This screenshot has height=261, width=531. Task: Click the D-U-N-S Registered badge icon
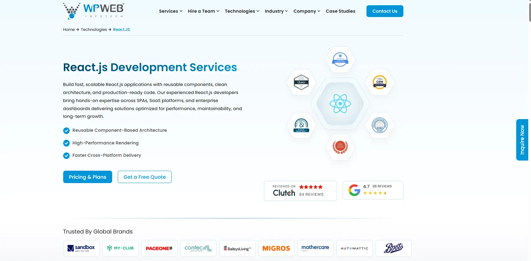pyautogui.click(x=301, y=125)
